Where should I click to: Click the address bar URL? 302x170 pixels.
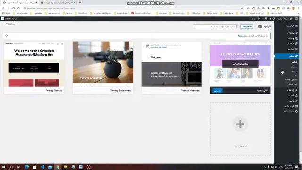(x=51, y=8)
